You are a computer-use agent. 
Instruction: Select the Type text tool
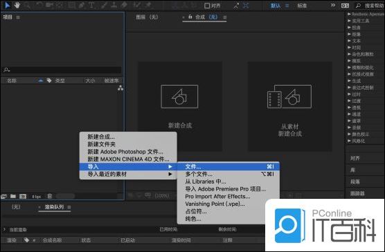pos(91,5)
